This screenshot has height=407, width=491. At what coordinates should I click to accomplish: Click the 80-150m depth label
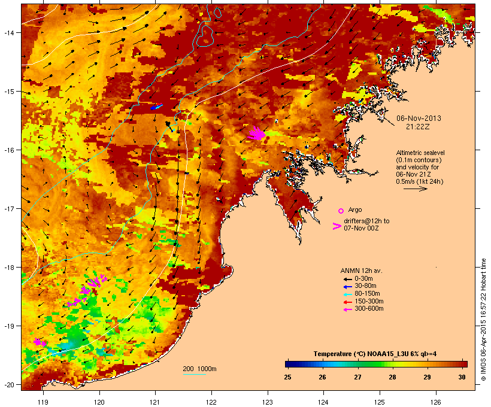click(x=367, y=294)
